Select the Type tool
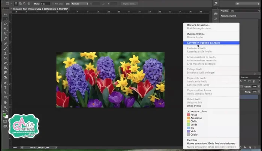 tap(5, 87)
